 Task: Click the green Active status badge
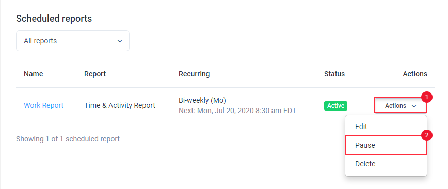point(335,106)
